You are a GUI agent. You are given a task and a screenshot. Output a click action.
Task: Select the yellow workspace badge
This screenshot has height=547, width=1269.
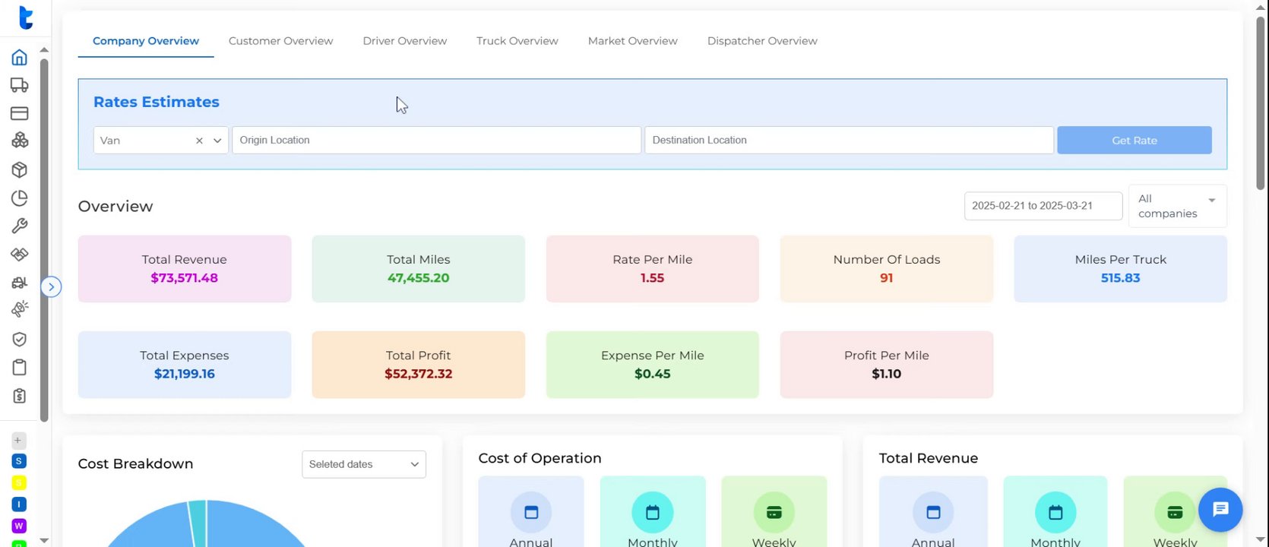pyautogui.click(x=19, y=482)
